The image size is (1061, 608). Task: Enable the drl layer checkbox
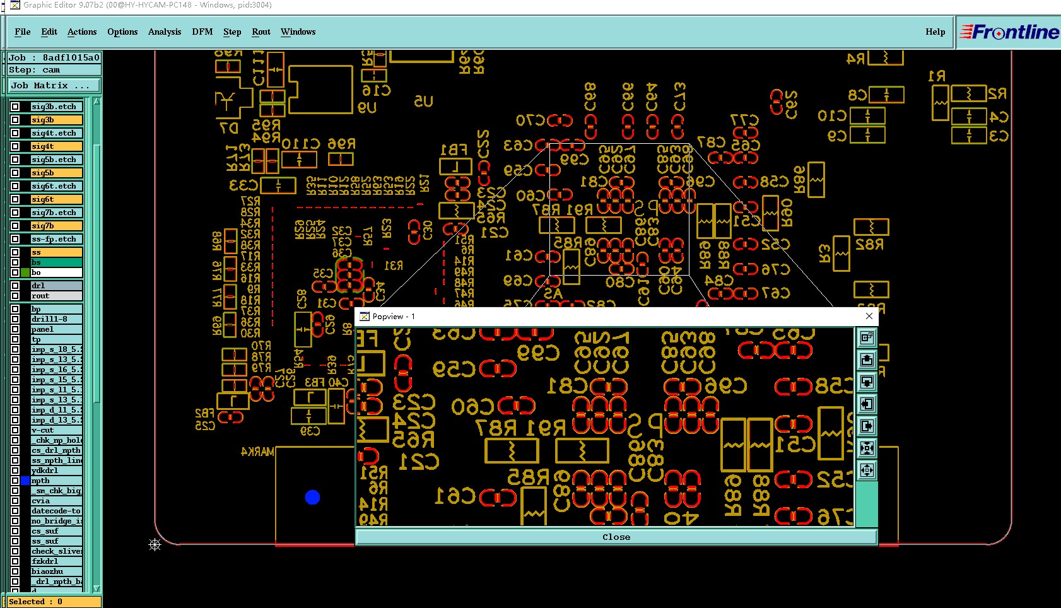click(x=15, y=286)
